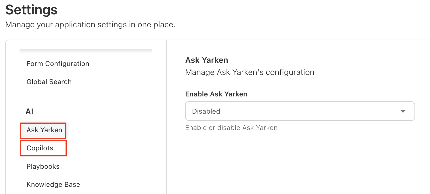Click the 'Manage Ask Yarken's configuration' description
Image resolution: width=430 pixels, height=194 pixels.
(x=249, y=72)
